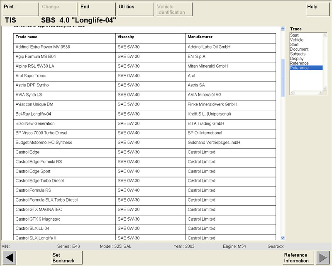Image resolution: width=332 pixels, height=266 pixels.
Task: Click Astris DPF Syntho
Action: coord(32,85)
